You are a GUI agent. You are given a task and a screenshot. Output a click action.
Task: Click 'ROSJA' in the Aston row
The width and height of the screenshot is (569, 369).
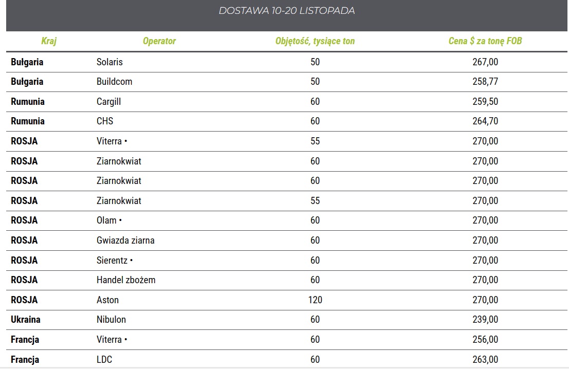point(24,300)
